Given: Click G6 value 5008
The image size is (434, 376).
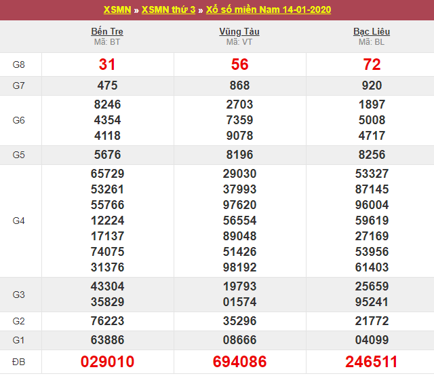Looking at the screenshot, I should tap(372, 120).
